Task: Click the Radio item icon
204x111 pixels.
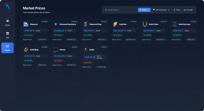Action: click(85, 50)
